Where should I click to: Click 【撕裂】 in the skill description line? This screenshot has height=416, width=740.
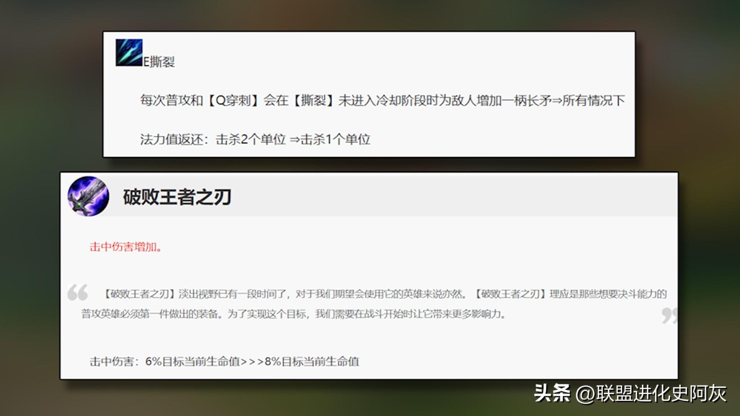(313, 101)
